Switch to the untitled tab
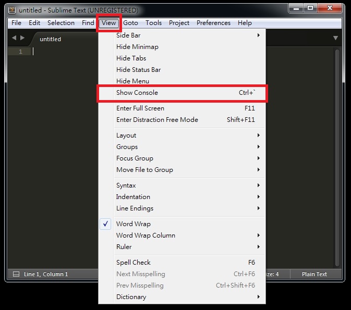This screenshot has width=351, height=310. (x=51, y=39)
